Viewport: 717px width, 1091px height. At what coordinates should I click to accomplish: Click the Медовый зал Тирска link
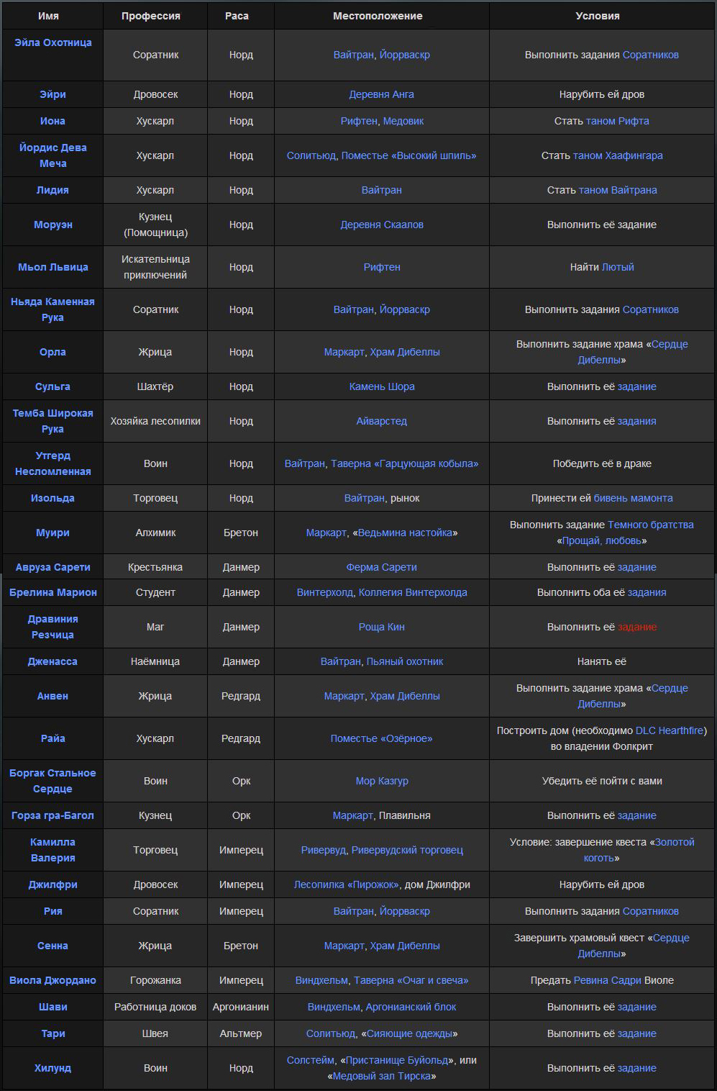tap(382, 1076)
